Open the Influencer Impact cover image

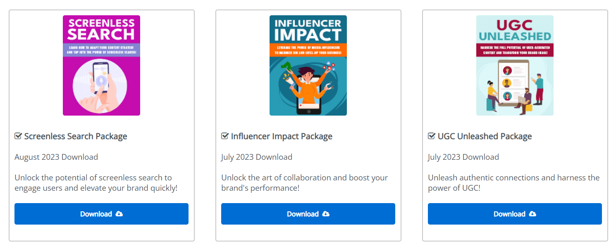308,65
